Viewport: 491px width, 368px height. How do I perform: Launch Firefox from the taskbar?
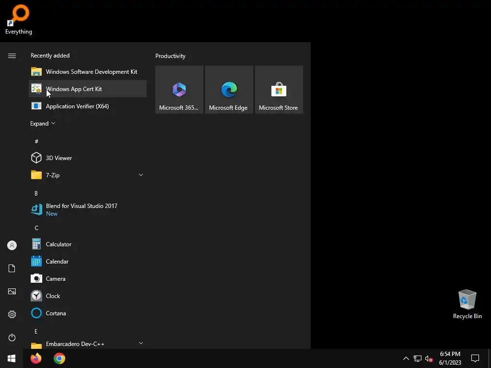point(36,358)
